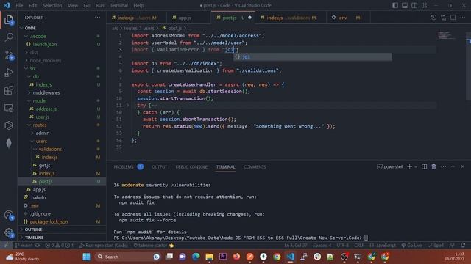Switch to app.js editor tab
The height and width of the screenshot is (264, 471).
(x=188, y=18)
